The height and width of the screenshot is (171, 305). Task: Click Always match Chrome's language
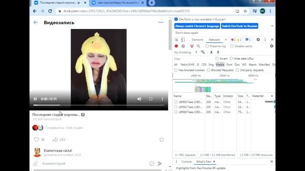[x=197, y=26]
